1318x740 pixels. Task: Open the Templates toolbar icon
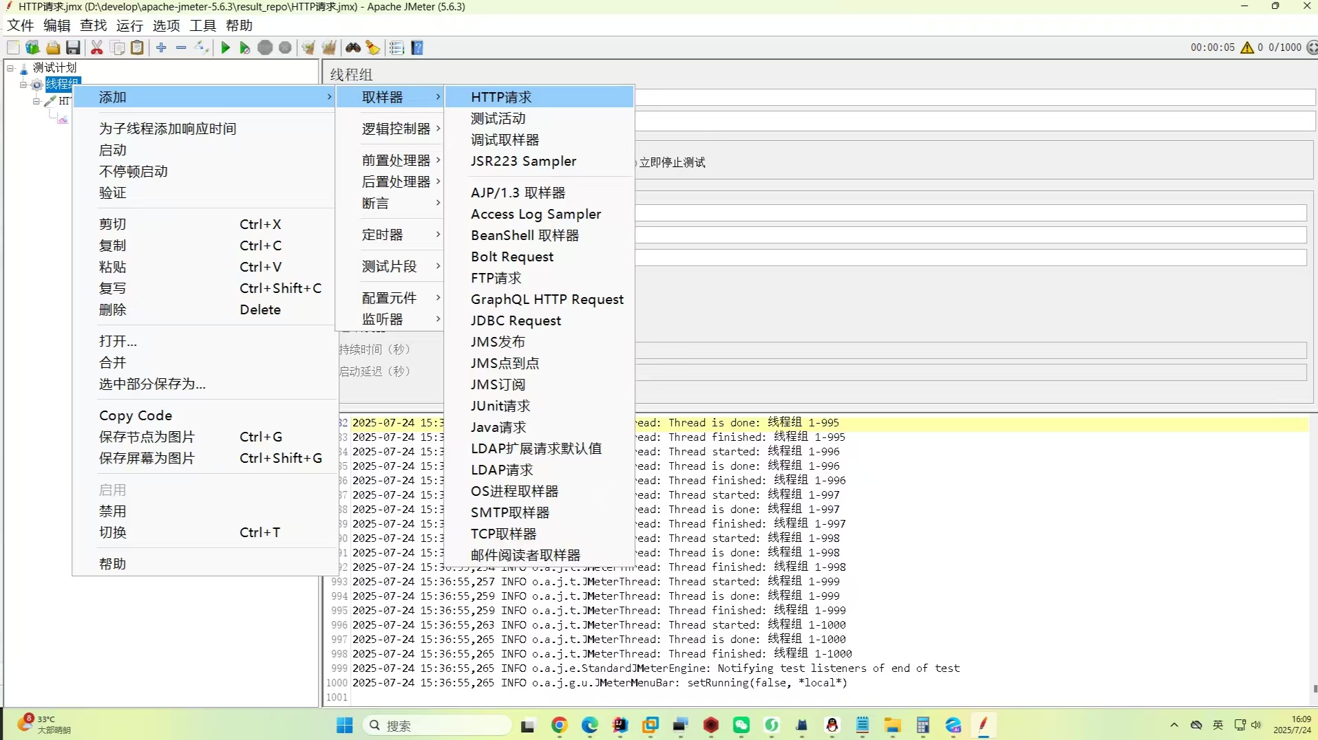pos(32,47)
